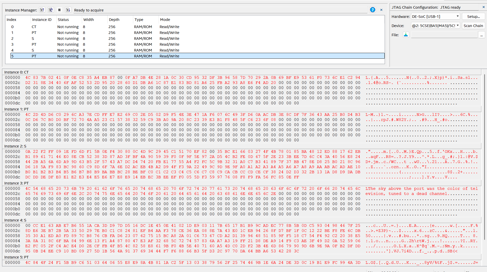The width and height of the screenshot is (487, 272).
Task: Click the Stop acquisition square icon
Action: click(59, 10)
